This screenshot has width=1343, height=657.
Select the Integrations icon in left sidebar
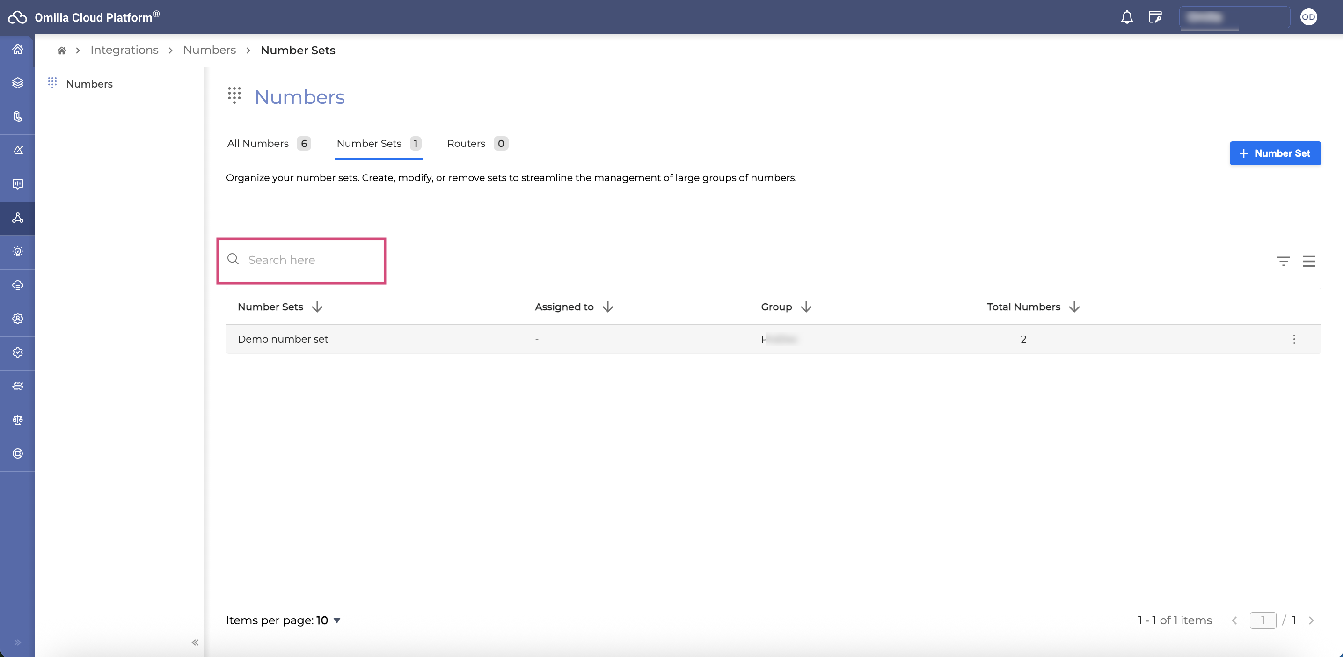click(18, 218)
